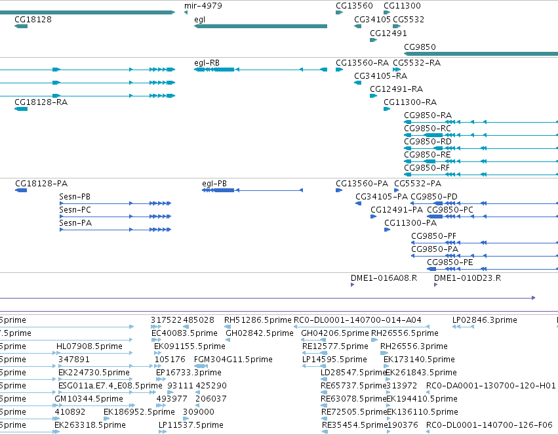
Task: Select the EC40083.5prime EST label
Action: point(184,333)
